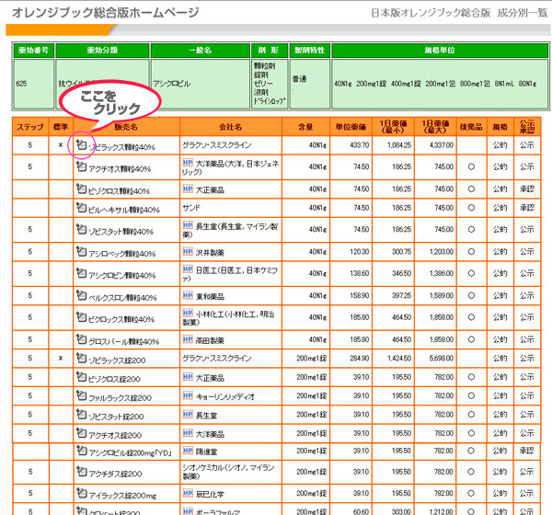Click the オレンジブック総合版ホームページ title
This screenshot has height=515, width=552.
[x=106, y=13]
